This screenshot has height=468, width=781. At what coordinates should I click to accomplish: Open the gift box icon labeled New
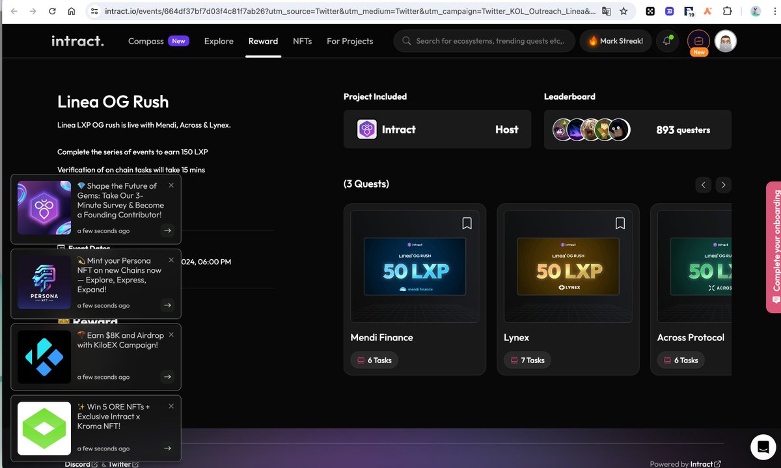pyautogui.click(x=698, y=40)
